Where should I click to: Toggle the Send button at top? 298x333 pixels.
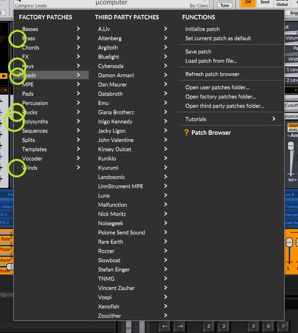(x=265, y=2)
